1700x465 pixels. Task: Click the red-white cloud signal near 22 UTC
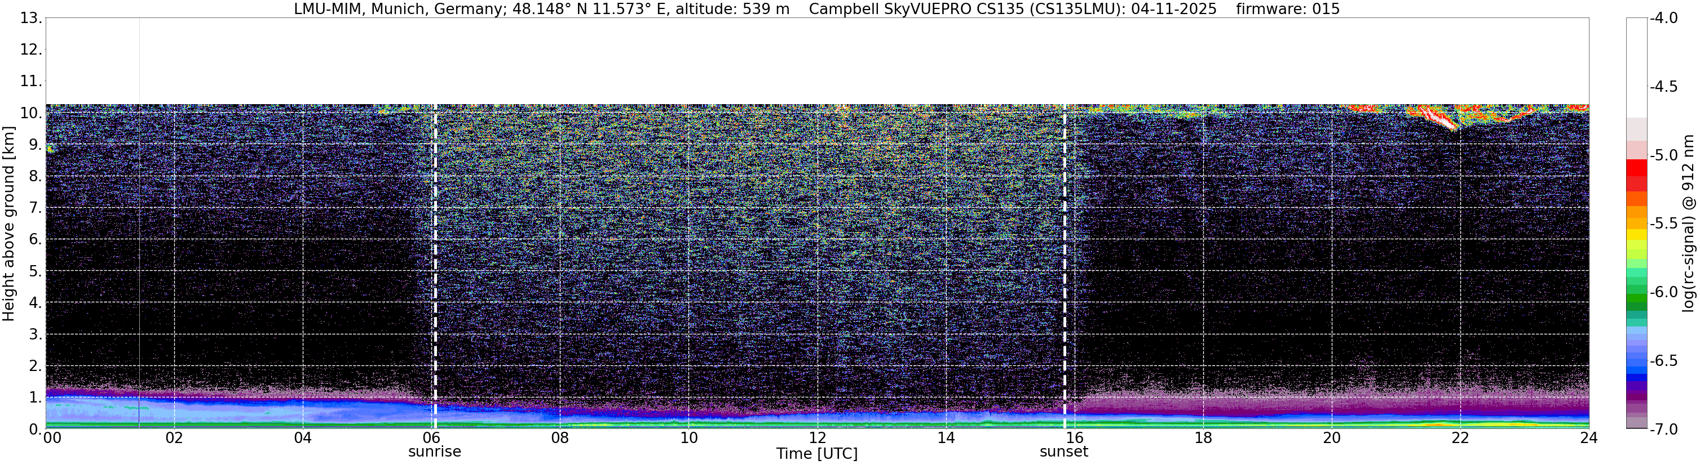point(1439,119)
